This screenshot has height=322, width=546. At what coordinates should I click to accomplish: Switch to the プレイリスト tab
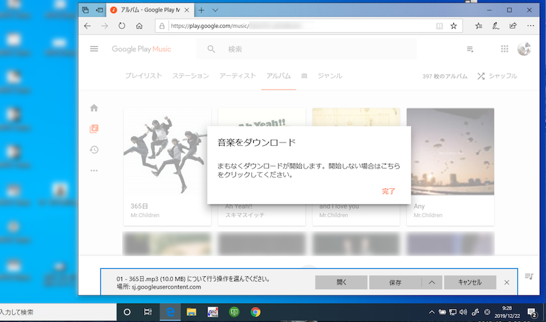[143, 76]
